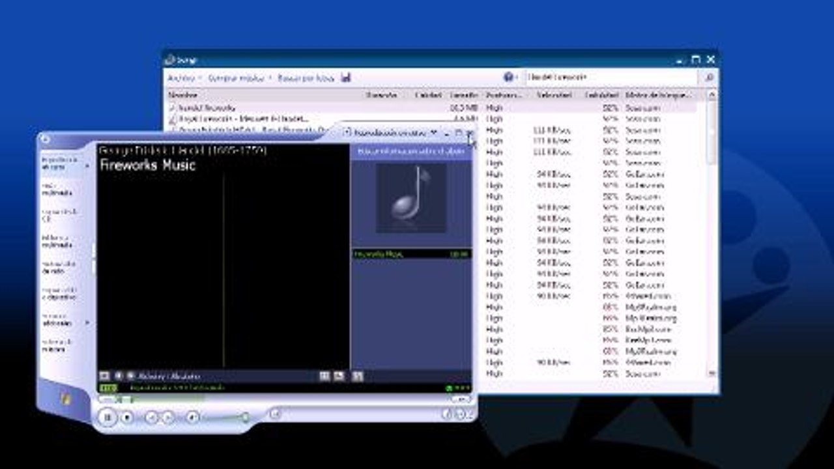Sort results by the Velocidad column
834x469 pixels.
click(554, 95)
